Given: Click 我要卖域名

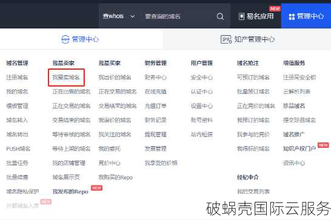Looking at the screenshot, I should point(66,78).
